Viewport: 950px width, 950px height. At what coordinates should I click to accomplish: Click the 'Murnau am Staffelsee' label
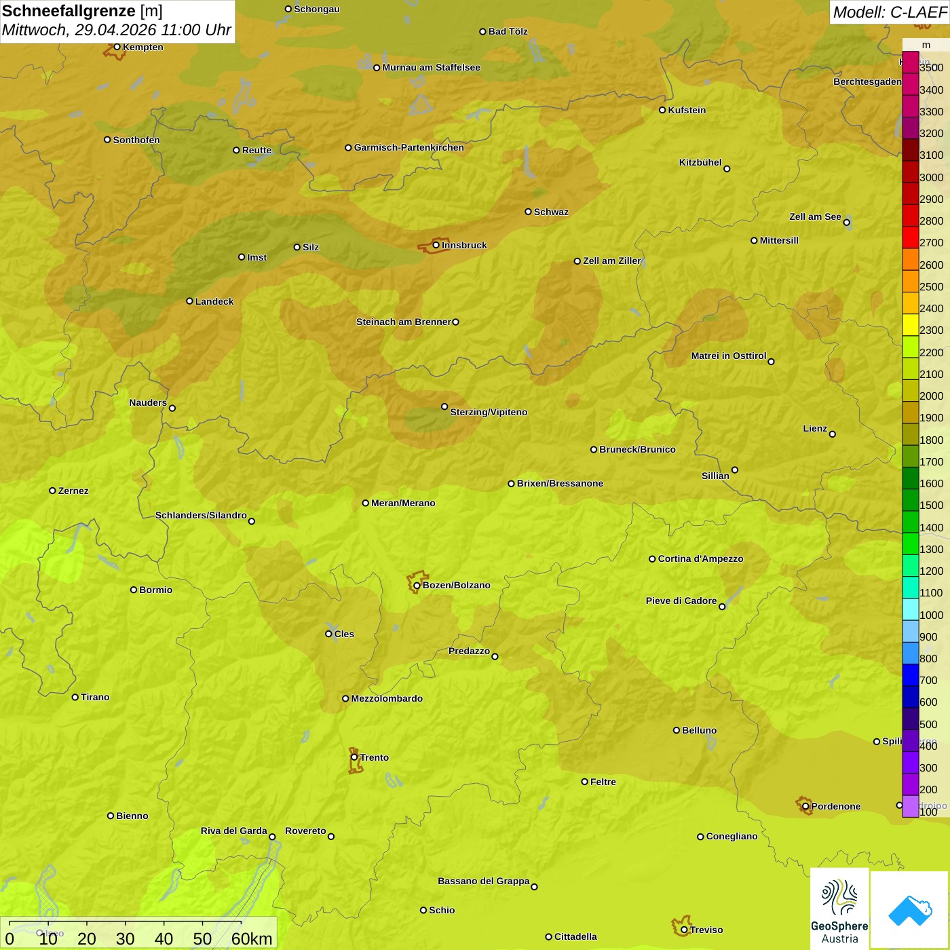(x=431, y=67)
